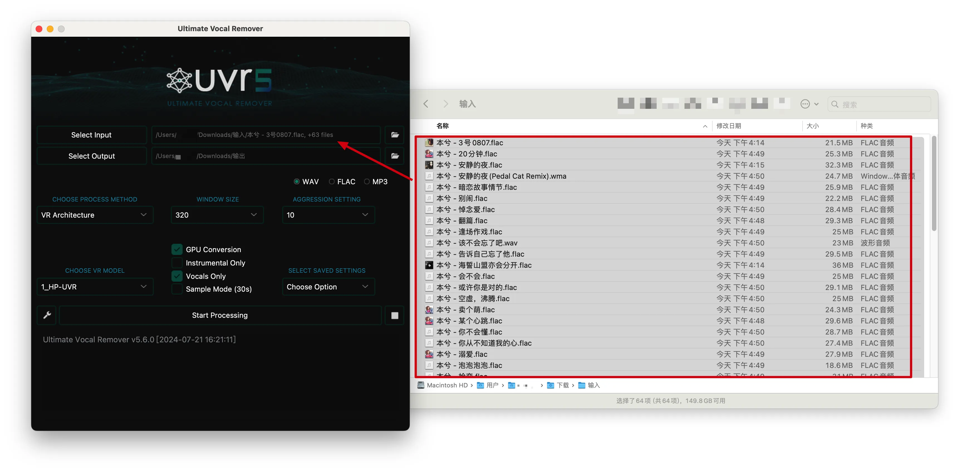
Task: Click the 泡泡泡泡.flac file icon
Action: 429,365
